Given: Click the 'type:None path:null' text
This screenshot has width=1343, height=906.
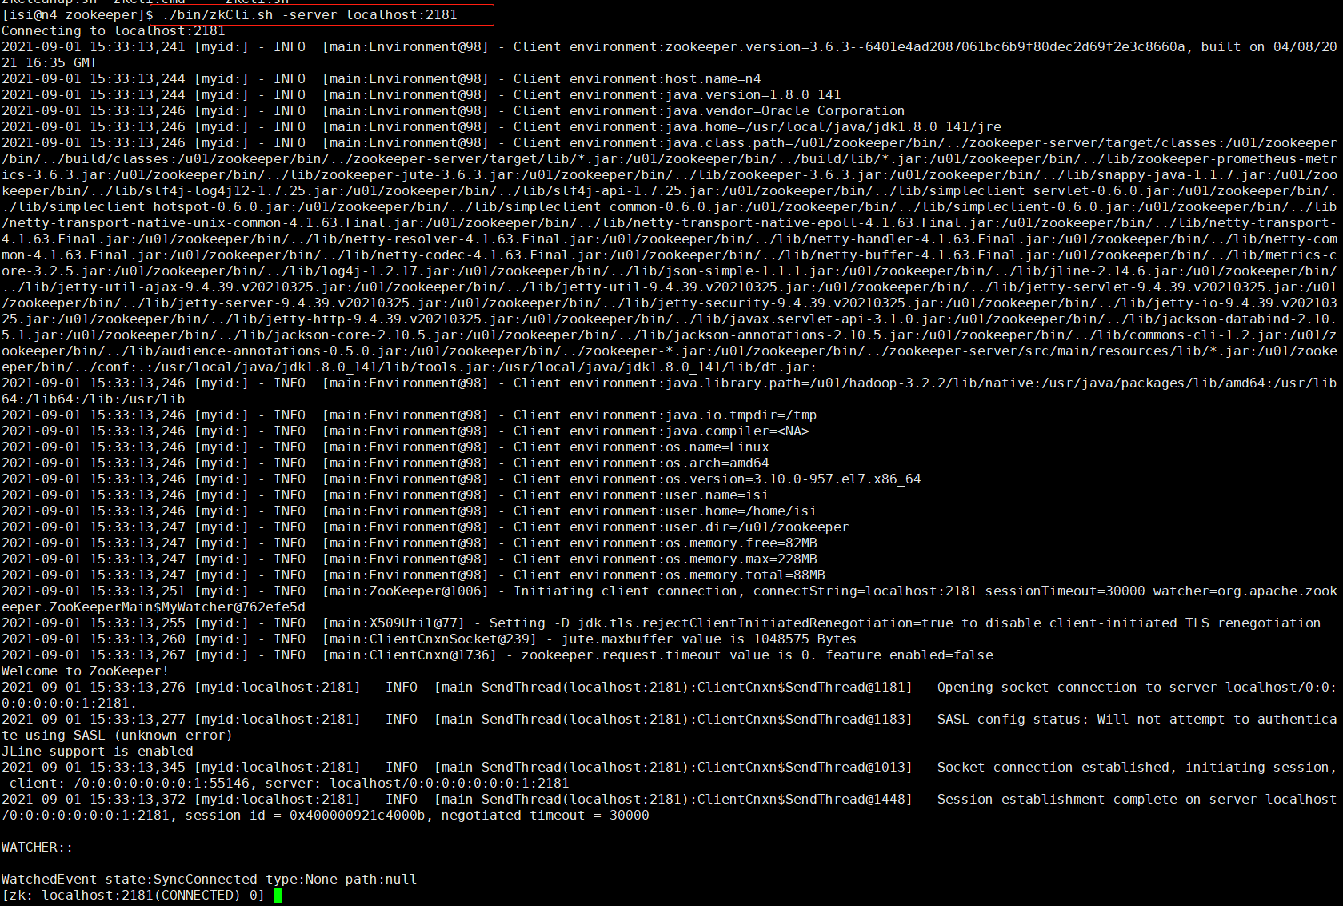Looking at the screenshot, I should [342, 879].
